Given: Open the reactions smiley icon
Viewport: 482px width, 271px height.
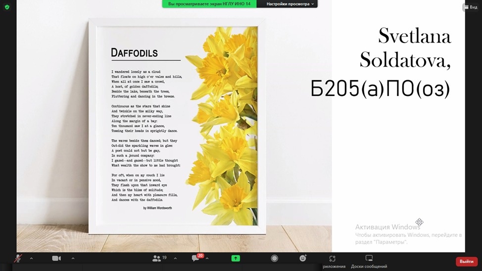Looking at the screenshot, I should pos(303,258).
